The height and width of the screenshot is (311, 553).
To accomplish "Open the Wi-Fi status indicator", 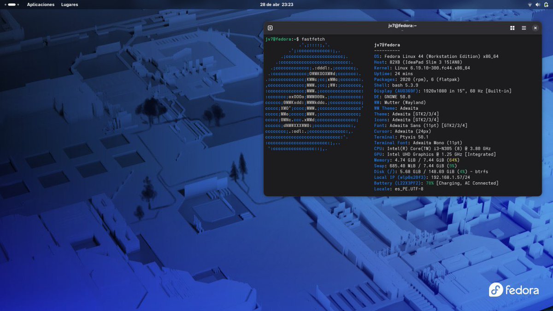I will tap(529, 5).
